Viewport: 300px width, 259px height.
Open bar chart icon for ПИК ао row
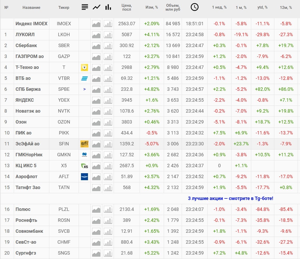[108, 133]
